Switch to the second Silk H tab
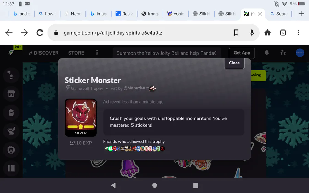This screenshot has width=309, height=193. coord(227,14)
